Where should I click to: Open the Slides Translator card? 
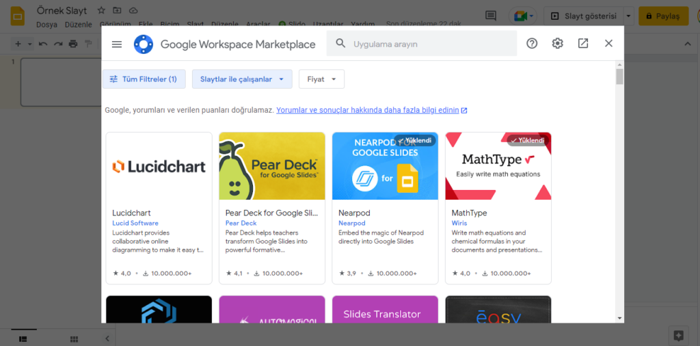(x=385, y=309)
